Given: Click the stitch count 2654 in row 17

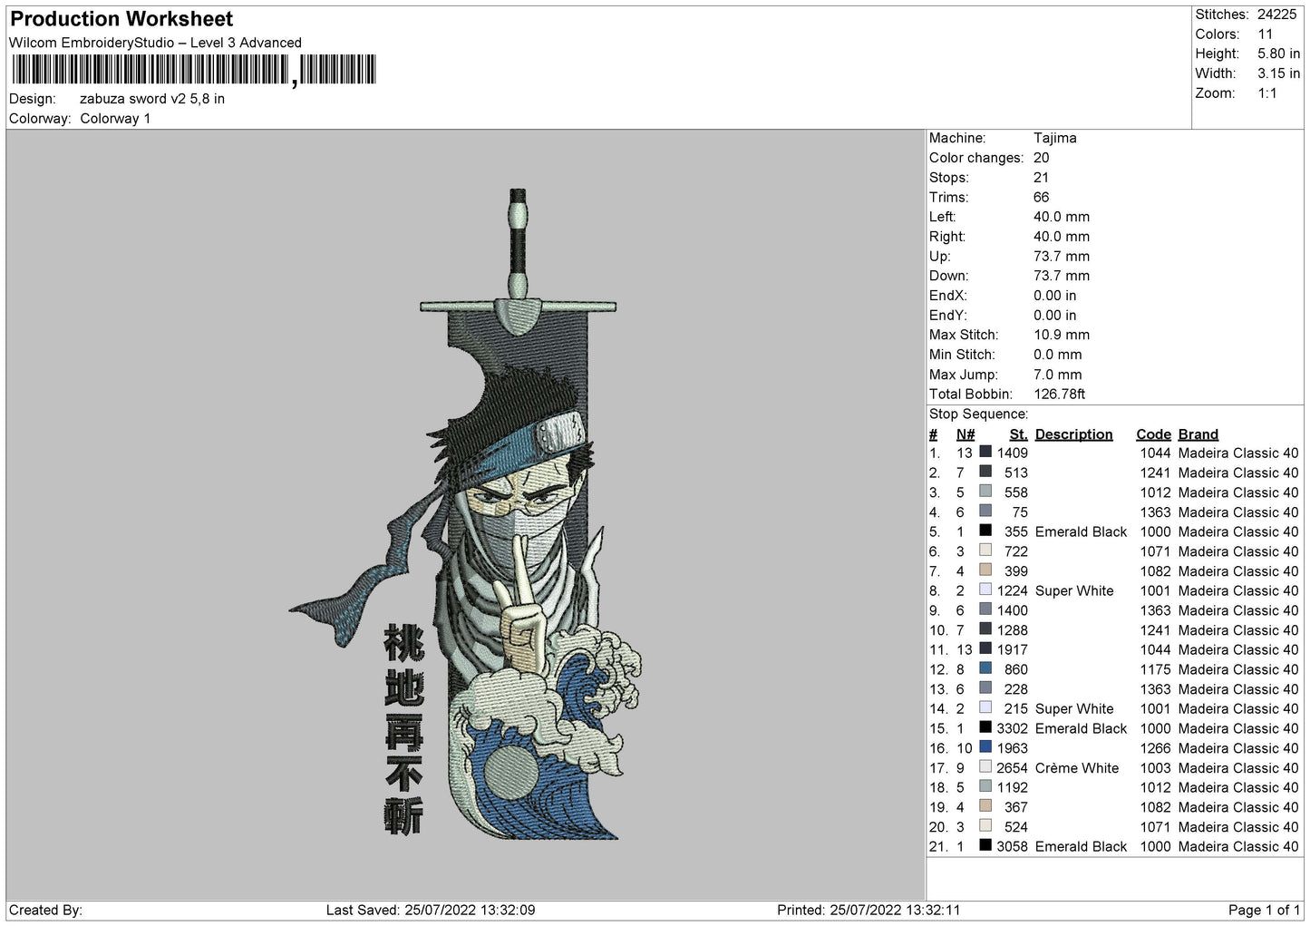Looking at the screenshot, I should (1013, 768).
